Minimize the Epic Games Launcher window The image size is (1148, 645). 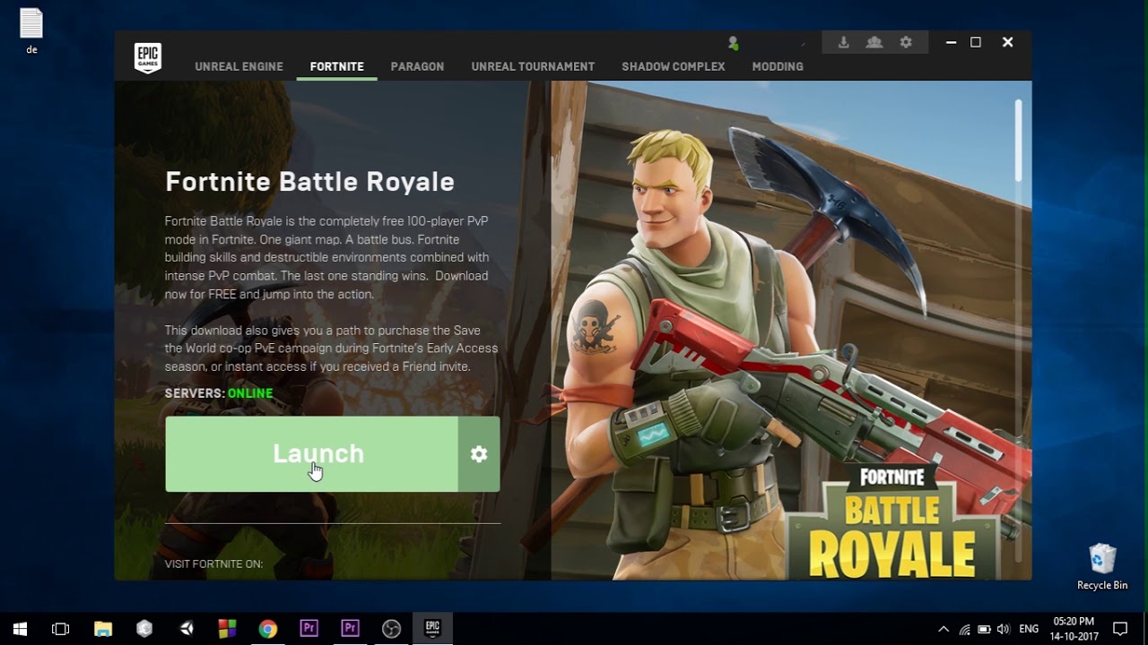pyautogui.click(x=951, y=42)
